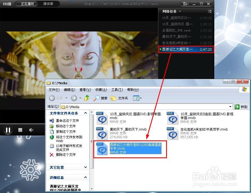Click the 生化危机4来生BD中英双字.rmvb file name
The width and height of the screenshot is (251, 193).
[x=204, y=129]
